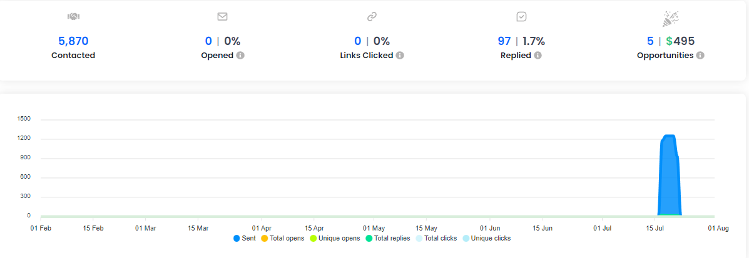This screenshot has height=258, width=749.
Task: Click the info icon next to Links Clicked
Action: 400,55
